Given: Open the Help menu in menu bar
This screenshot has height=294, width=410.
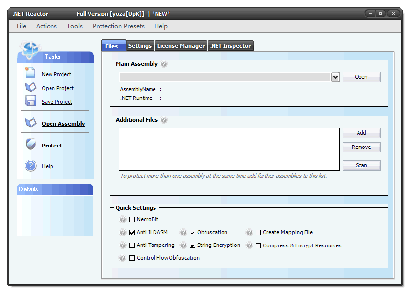Looking at the screenshot, I should click(x=161, y=26).
